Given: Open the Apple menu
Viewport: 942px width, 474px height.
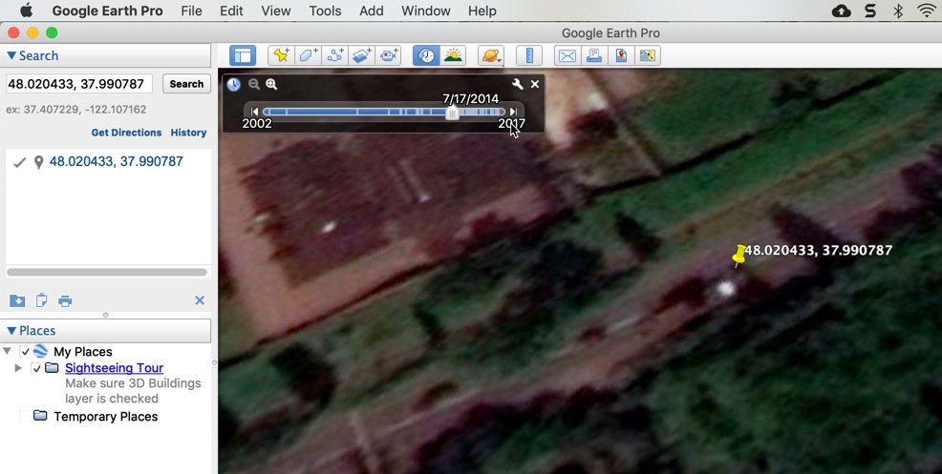Looking at the screenshot, I should tap(27, 10).
